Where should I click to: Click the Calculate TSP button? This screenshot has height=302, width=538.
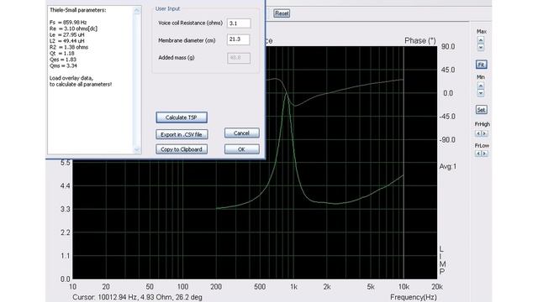(182, 117)
